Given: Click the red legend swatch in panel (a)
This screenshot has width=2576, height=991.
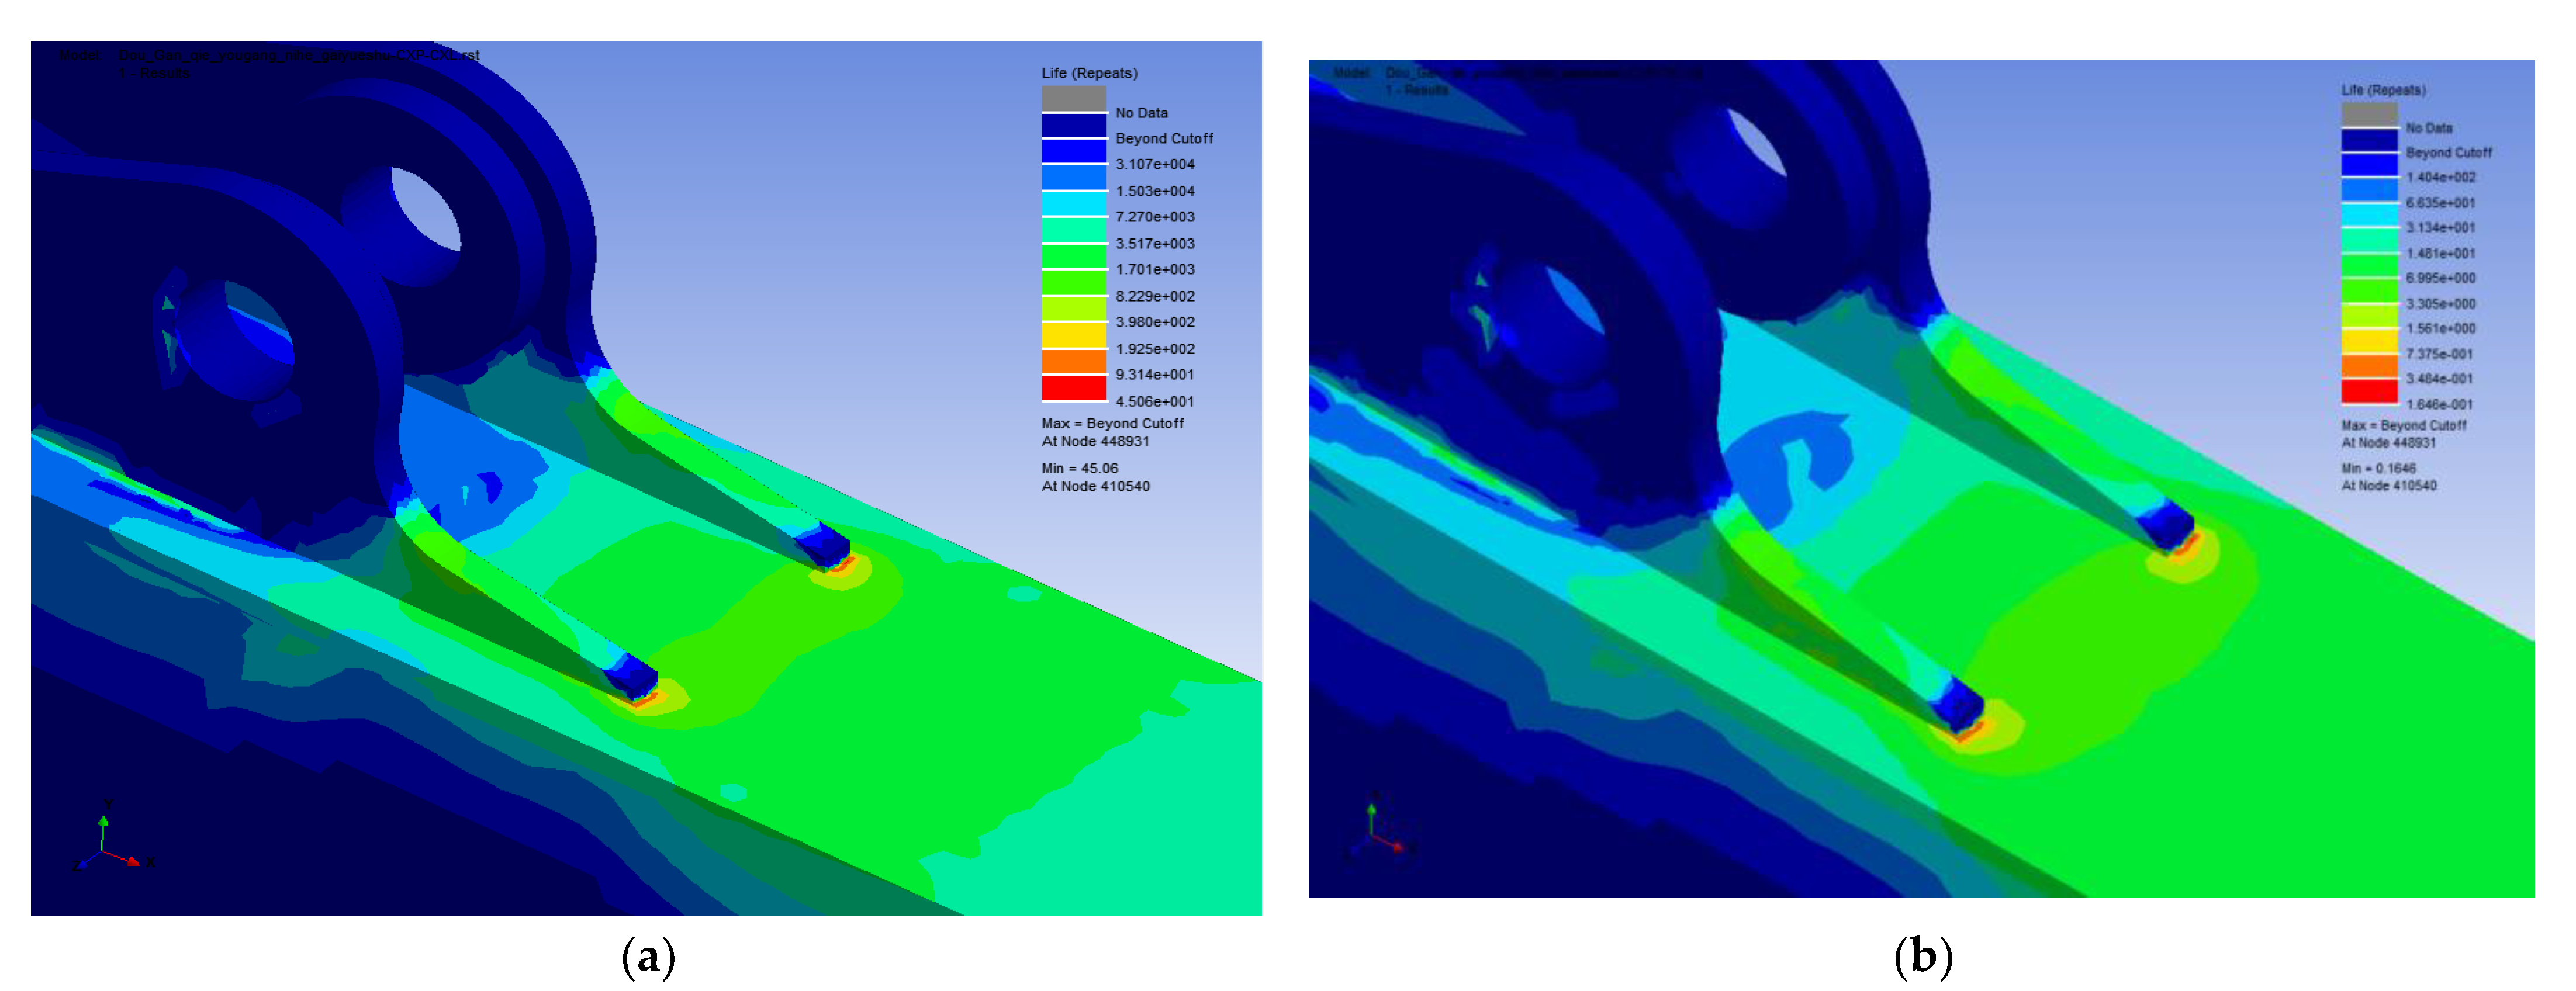Looking at the screenshot, I should click(1073, 388).
